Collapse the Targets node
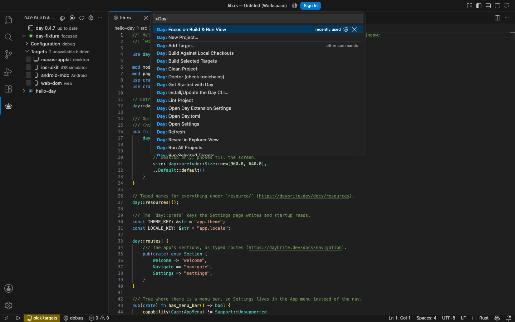Viewport: 515px width, 322px height. click(x=27, y=52)
